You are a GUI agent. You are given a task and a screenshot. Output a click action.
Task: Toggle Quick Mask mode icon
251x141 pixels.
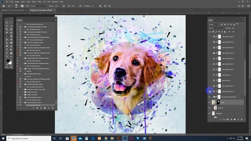pyautogui.click(x=7, y=67)
